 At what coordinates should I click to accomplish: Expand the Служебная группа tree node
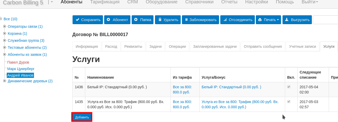5,40
